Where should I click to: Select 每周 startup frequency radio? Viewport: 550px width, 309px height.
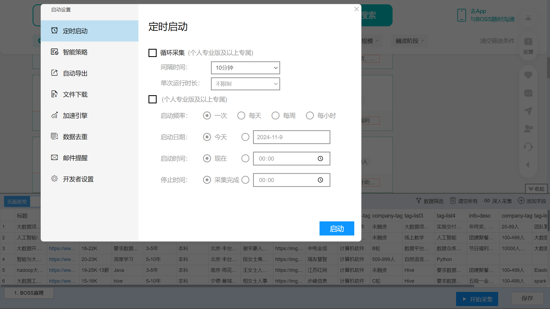(275, 116)
